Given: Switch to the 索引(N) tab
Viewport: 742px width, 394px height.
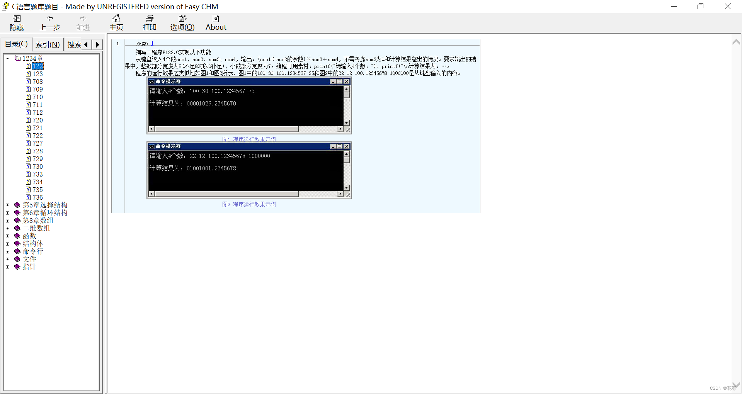Looking at the screenshot, I should point(48,44).
